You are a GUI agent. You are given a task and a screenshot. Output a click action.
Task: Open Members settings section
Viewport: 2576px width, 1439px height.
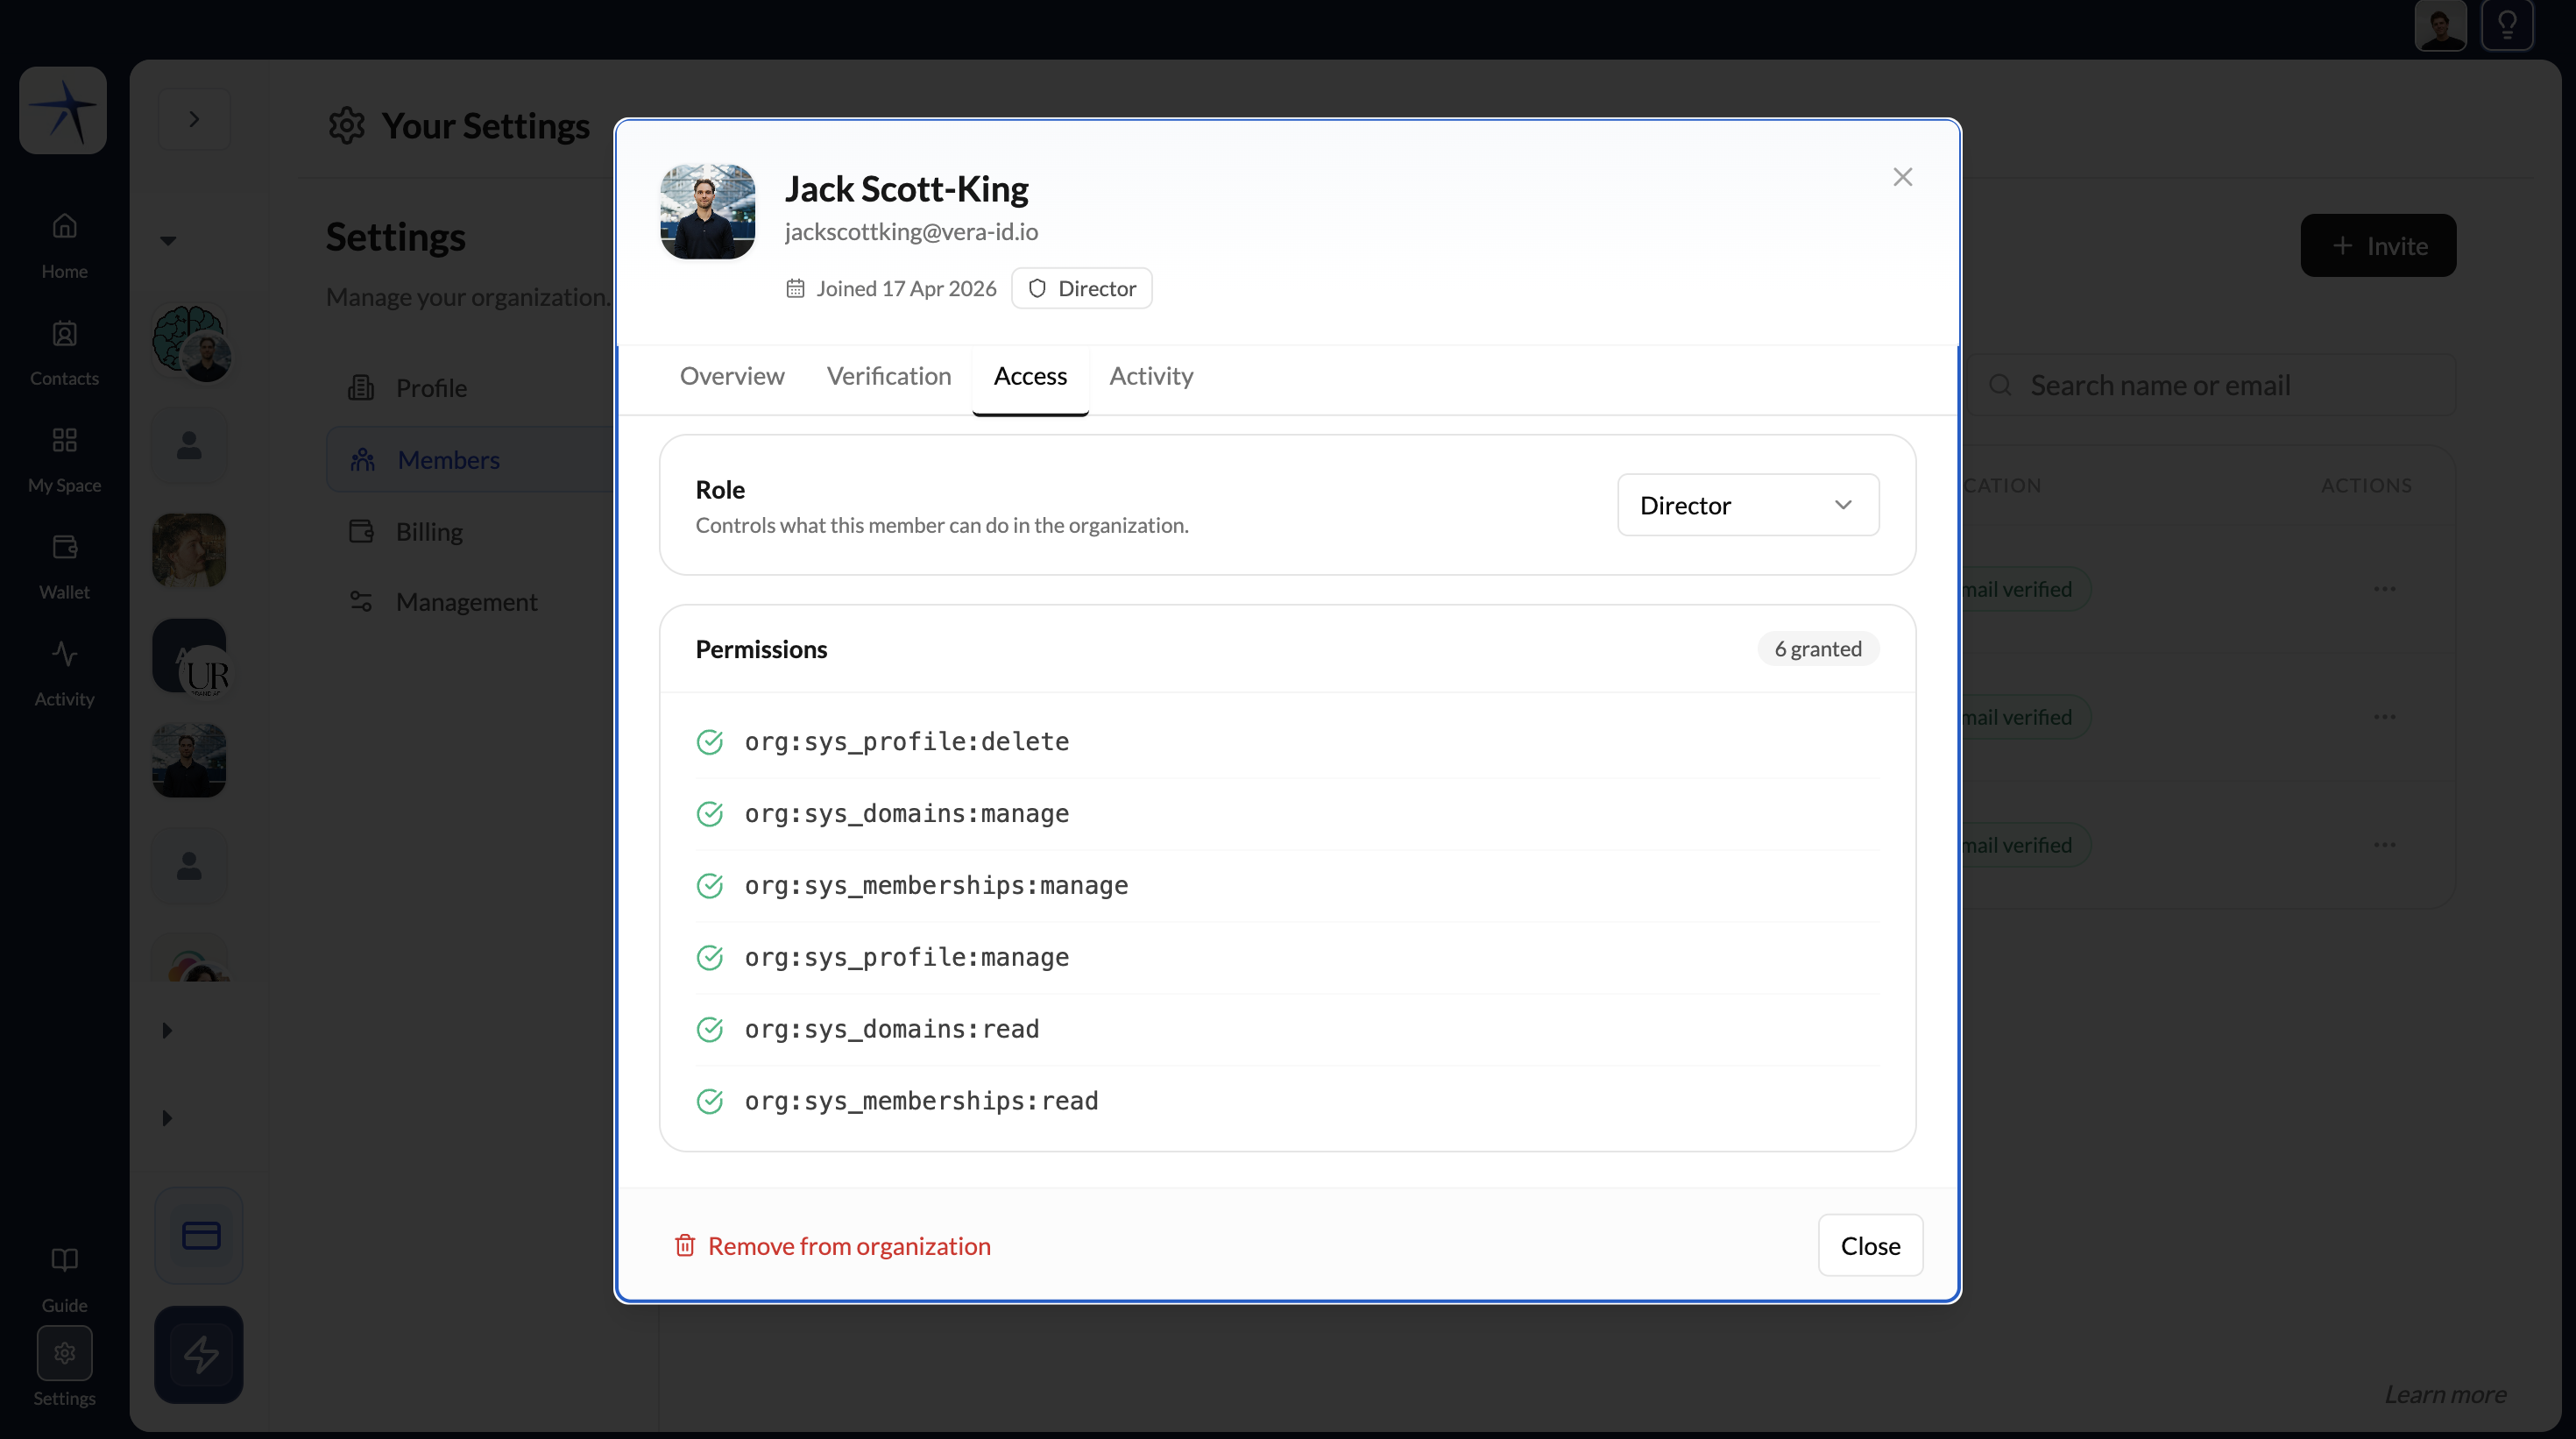(470, 460)
